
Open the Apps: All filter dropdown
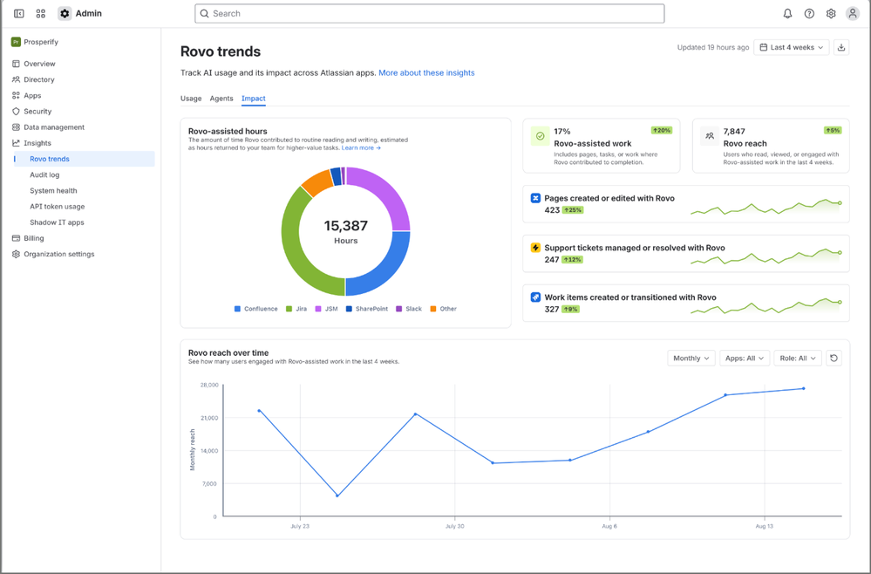(x=745, y=358)
